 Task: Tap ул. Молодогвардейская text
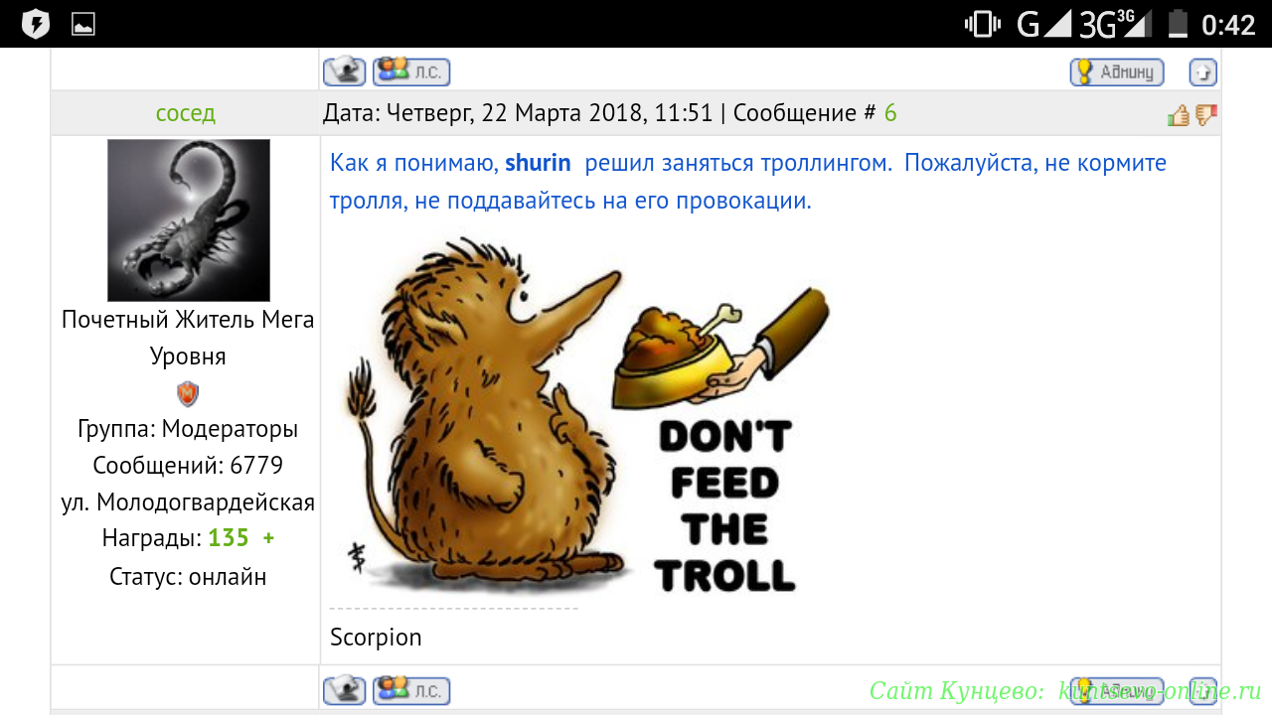coord(188,502)
